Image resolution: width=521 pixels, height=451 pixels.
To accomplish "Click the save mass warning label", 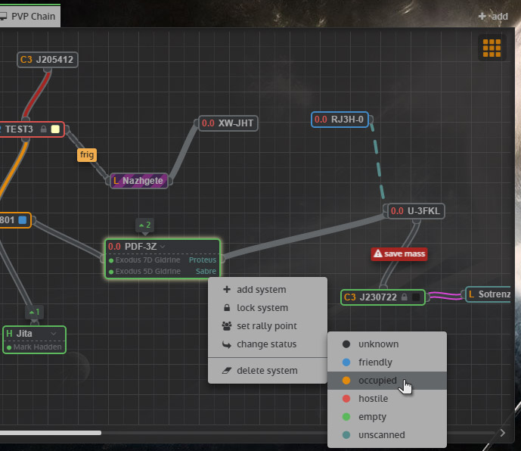I will [399, 253].
